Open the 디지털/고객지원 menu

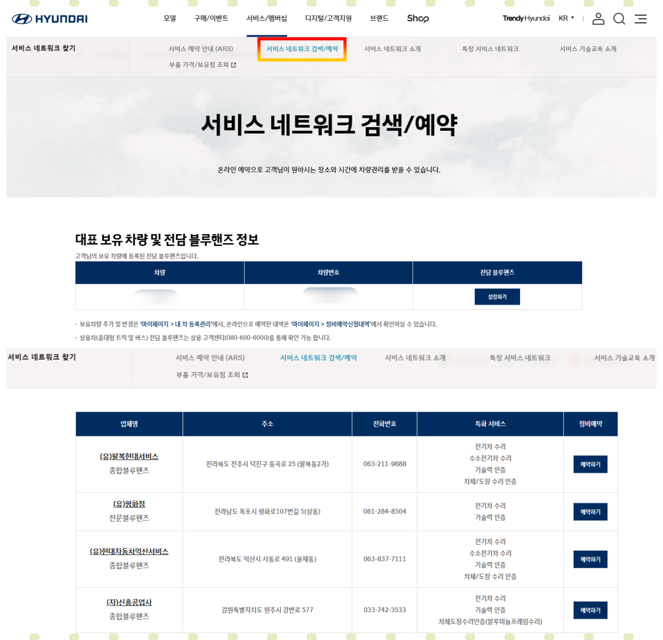(x=328, y=18)
